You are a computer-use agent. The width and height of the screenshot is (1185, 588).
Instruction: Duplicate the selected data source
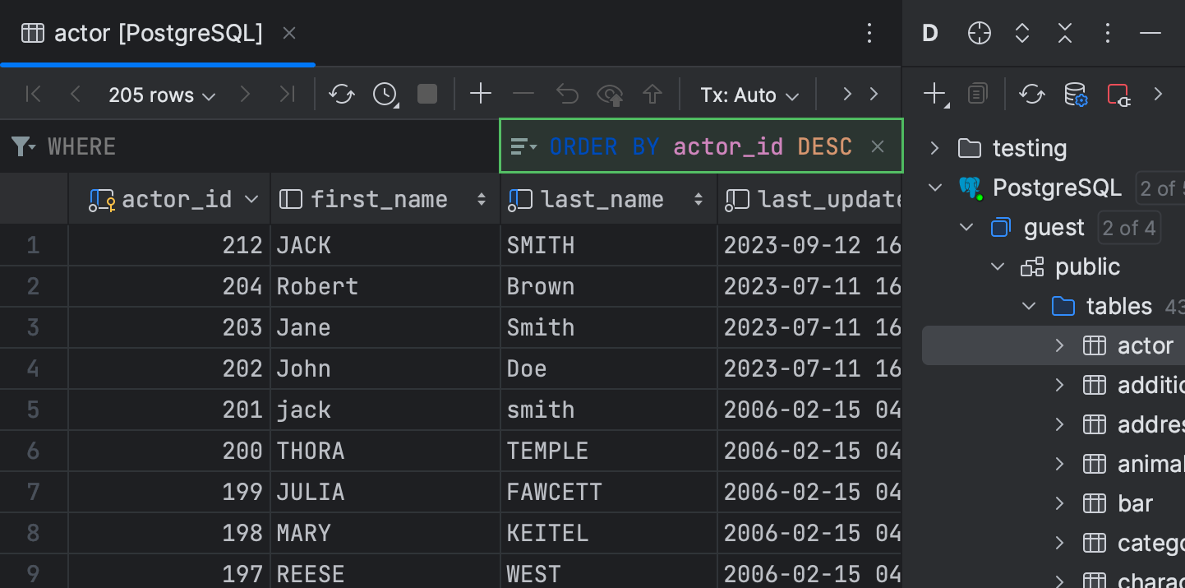coord(978,93)
